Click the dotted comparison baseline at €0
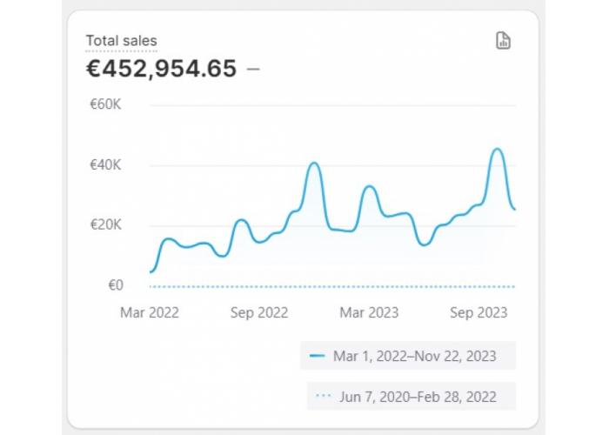This screenshot has height=435, width=609. pyautogui.click(x=332, y=286)
